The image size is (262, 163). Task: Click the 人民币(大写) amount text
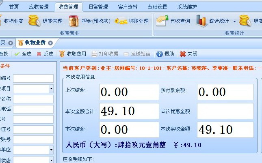tap(134, 145)
